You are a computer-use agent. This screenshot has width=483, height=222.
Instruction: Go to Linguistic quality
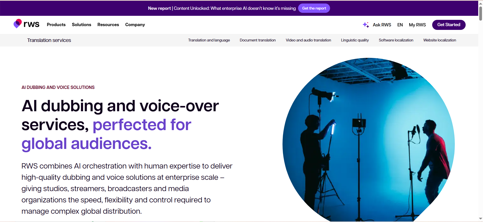coord(355,40)
